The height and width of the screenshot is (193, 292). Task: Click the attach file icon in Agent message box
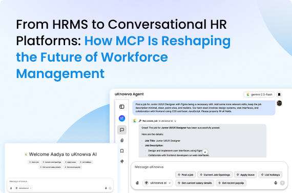[x=137, y=183]
